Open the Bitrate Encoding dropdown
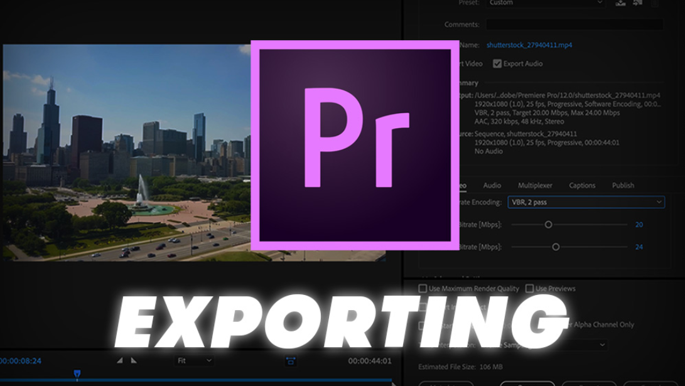Image resolution: width=685 pixels, height=386 pixels. (586, 202)
